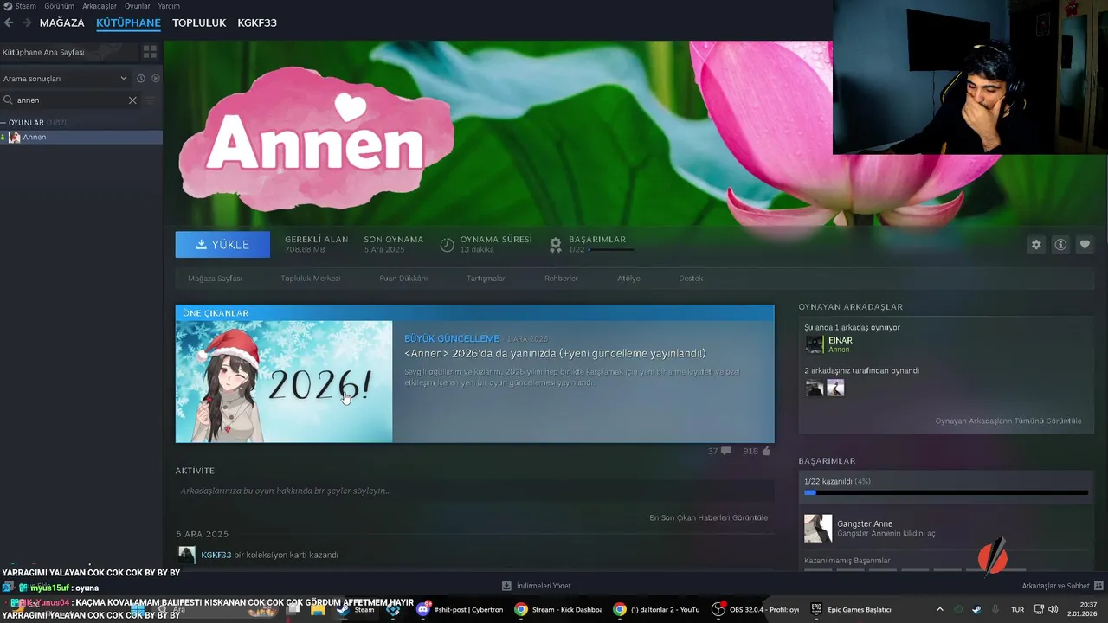The width and height of the screenshot is (1108, 623).
Task: Open the Arkadaşlar menu
Action: [x=100, y=5]
